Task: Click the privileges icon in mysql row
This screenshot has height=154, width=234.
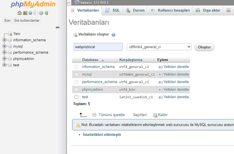Action: [x=160, y=75]
